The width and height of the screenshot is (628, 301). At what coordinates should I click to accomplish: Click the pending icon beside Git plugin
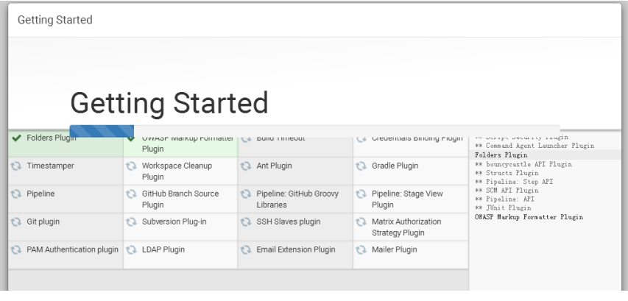click(16, 222)
